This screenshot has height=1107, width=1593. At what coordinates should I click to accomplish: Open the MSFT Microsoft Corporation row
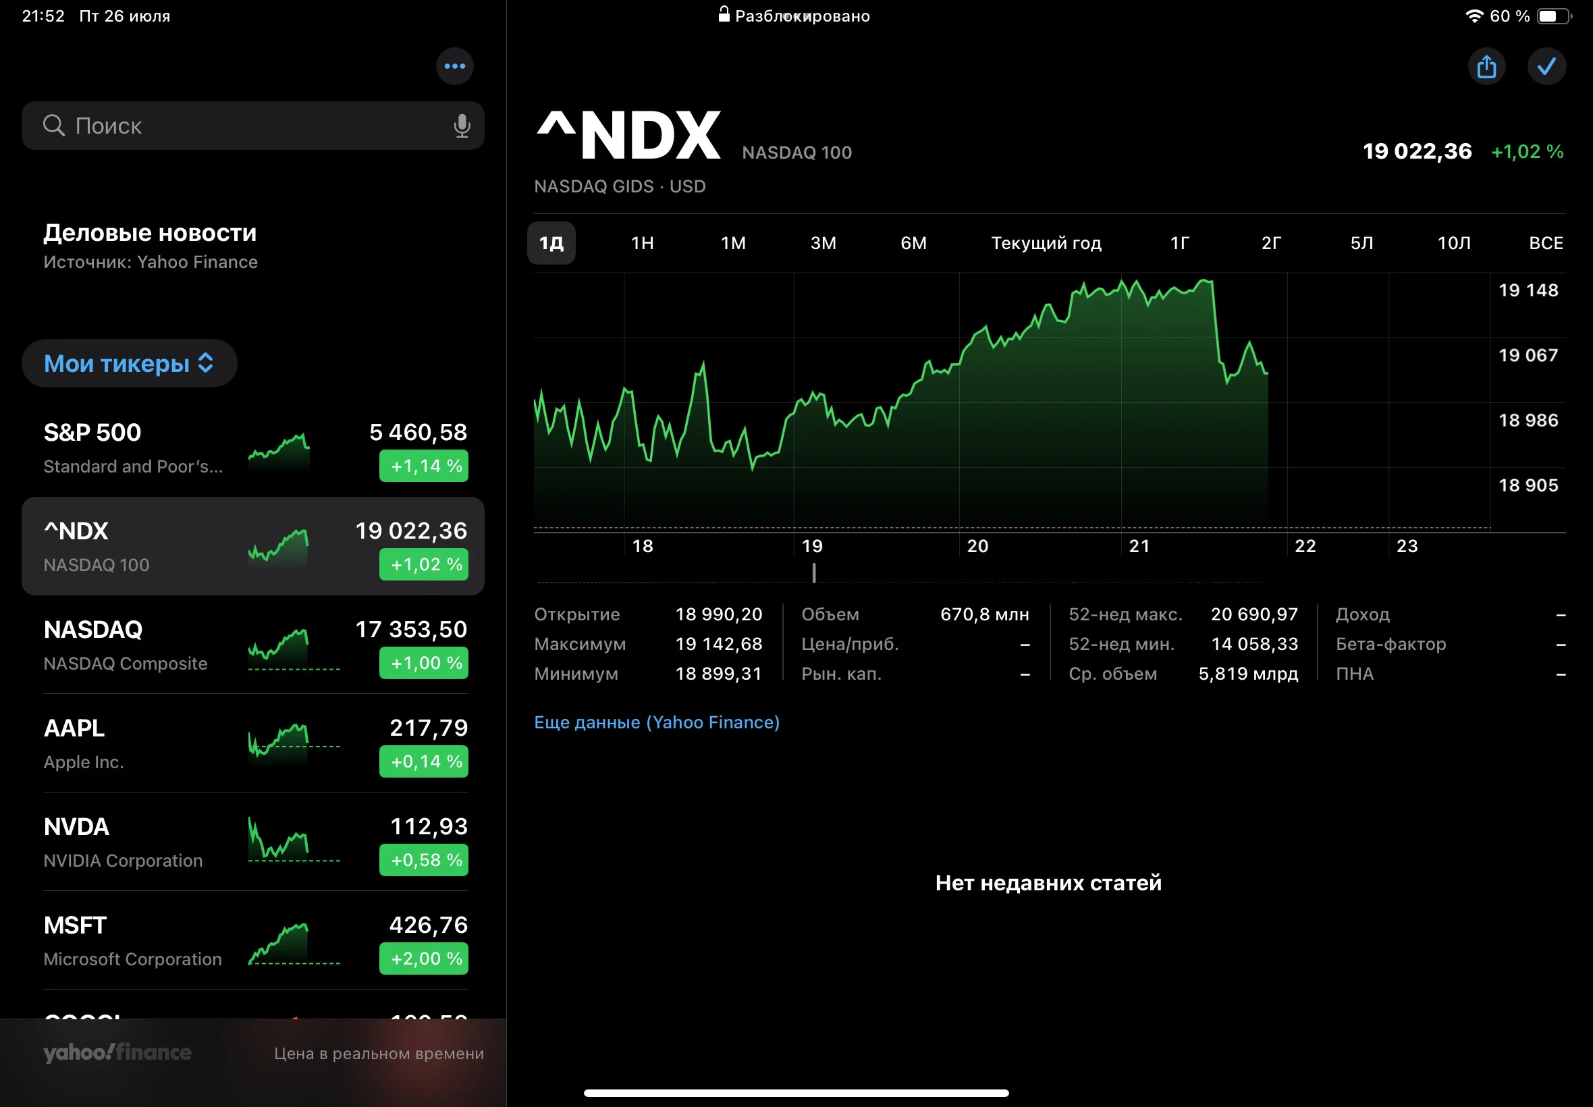tap(252, 940)
